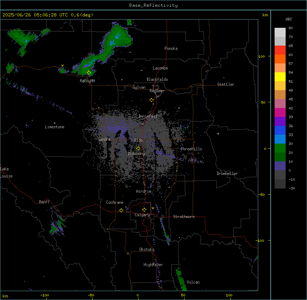
Task: Click the 50 tick label on vertical axis
Action: pyautogui.click(x=263, y=102)
